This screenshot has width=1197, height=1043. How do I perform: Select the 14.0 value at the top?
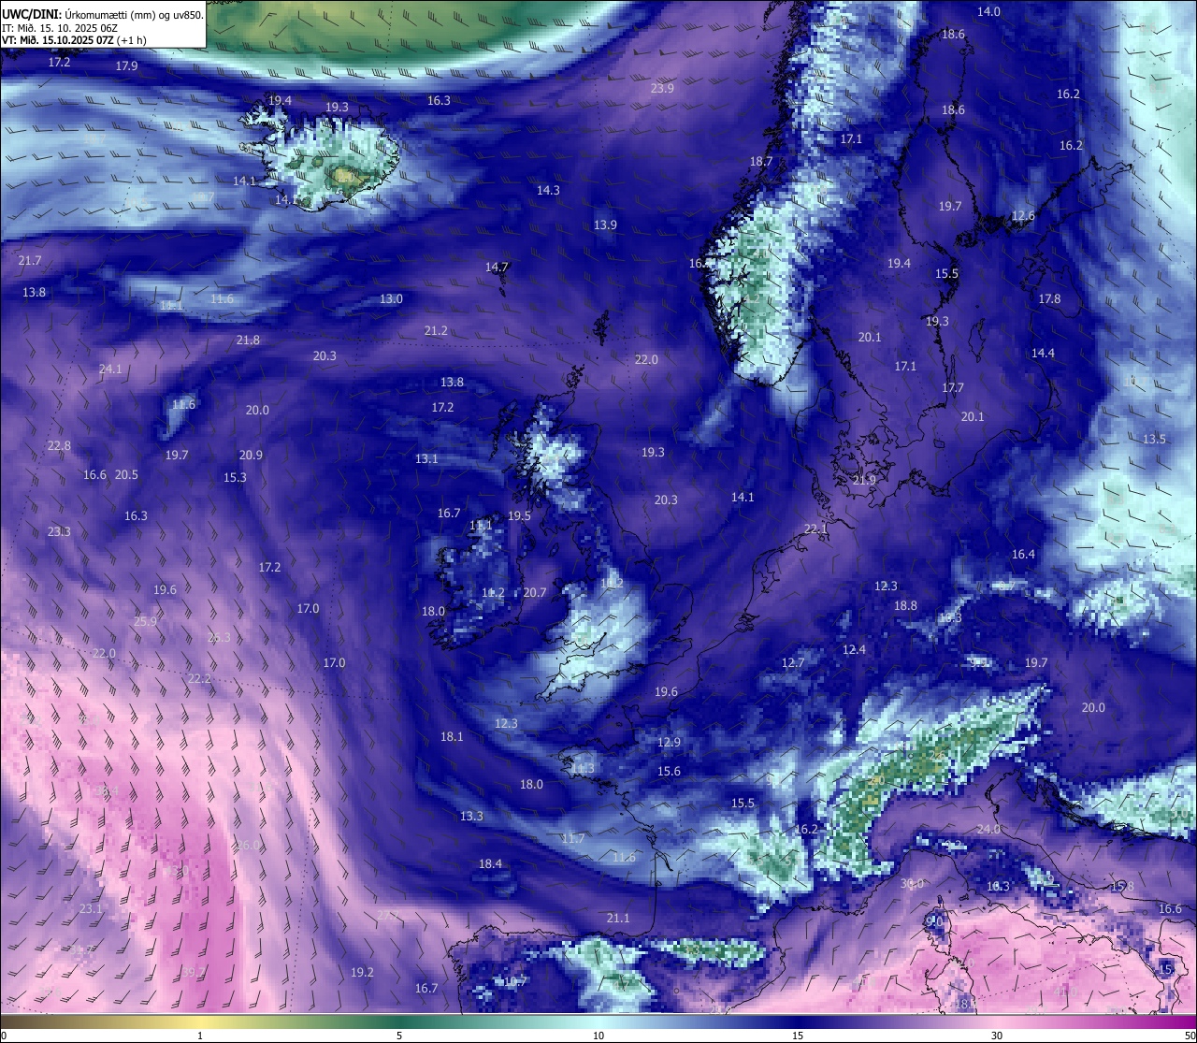pyautogui.click(x=988, y=11)
